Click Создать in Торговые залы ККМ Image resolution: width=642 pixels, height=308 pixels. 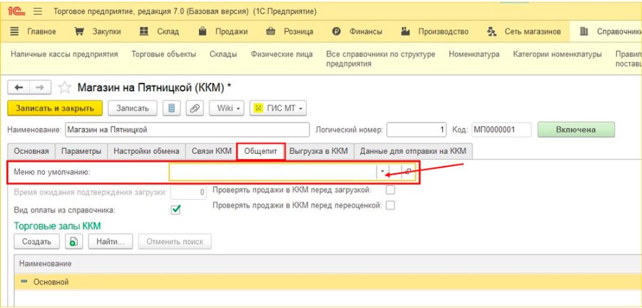coord(37,241)
